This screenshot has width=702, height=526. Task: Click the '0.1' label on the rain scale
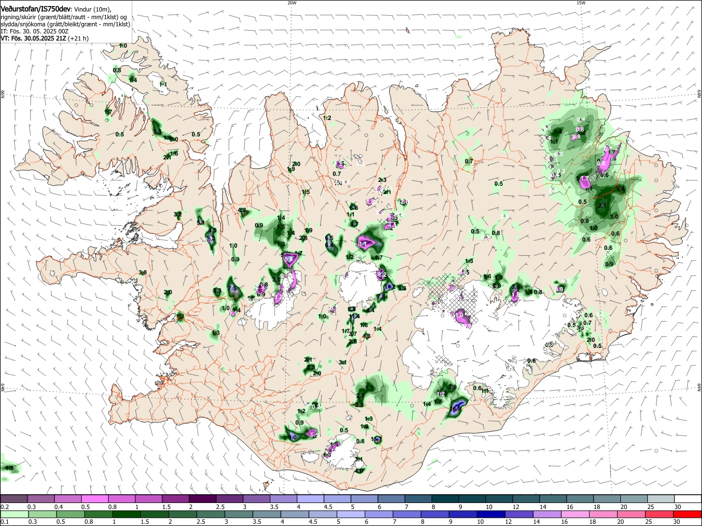pos(4,522)
